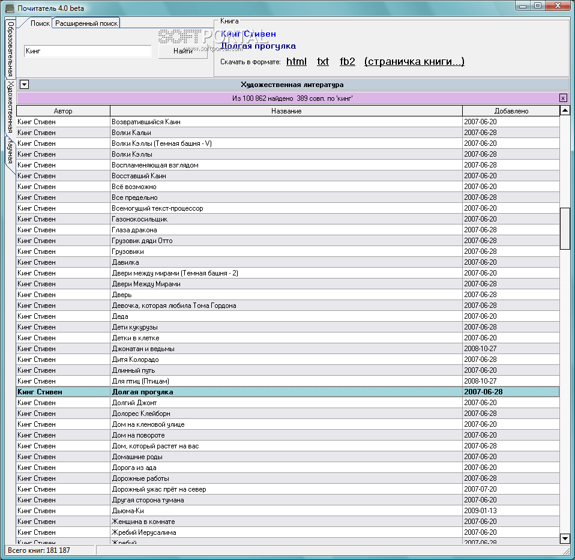575x560 pixels.
Task: Select the row Глаза дракона
Action: click(288, 230)
